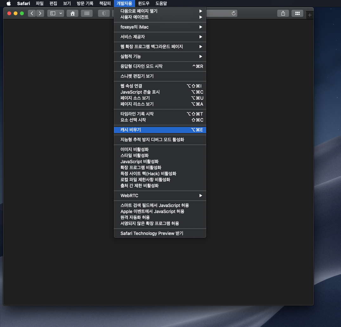
Task: Toggle 스마트 검색 필드에서 JavaScript 허용
Action: pos(160,205)
